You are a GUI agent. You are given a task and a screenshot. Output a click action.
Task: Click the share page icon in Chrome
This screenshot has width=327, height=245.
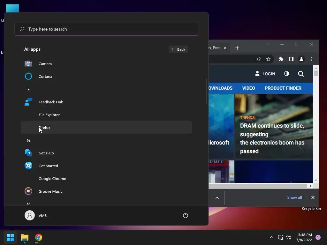tap(258, 59)
